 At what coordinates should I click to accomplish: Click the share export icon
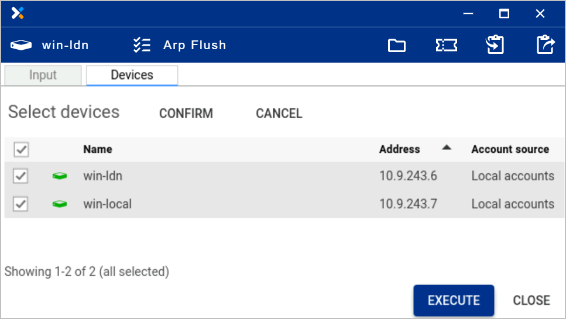click(545, 45)
